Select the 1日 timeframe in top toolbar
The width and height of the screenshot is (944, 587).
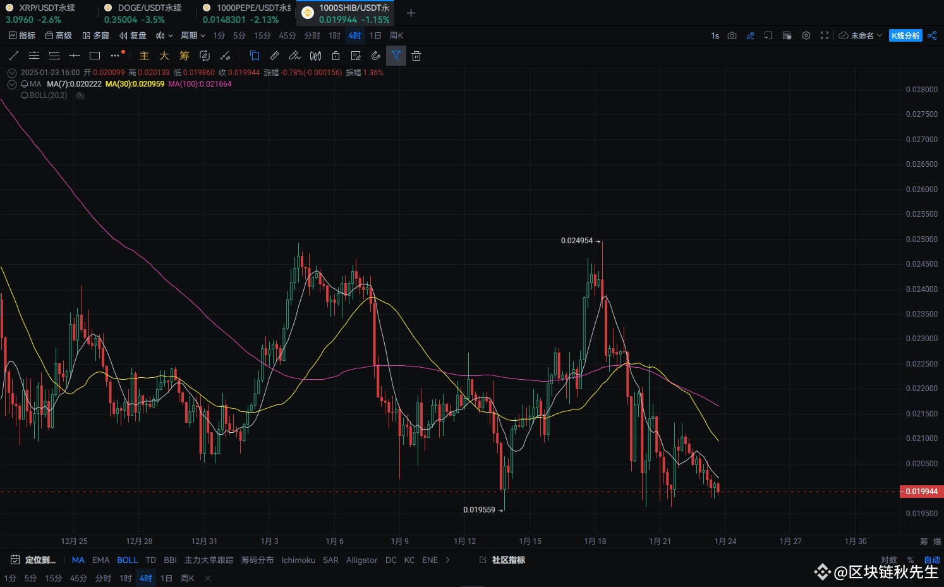[x=375, y=36]
